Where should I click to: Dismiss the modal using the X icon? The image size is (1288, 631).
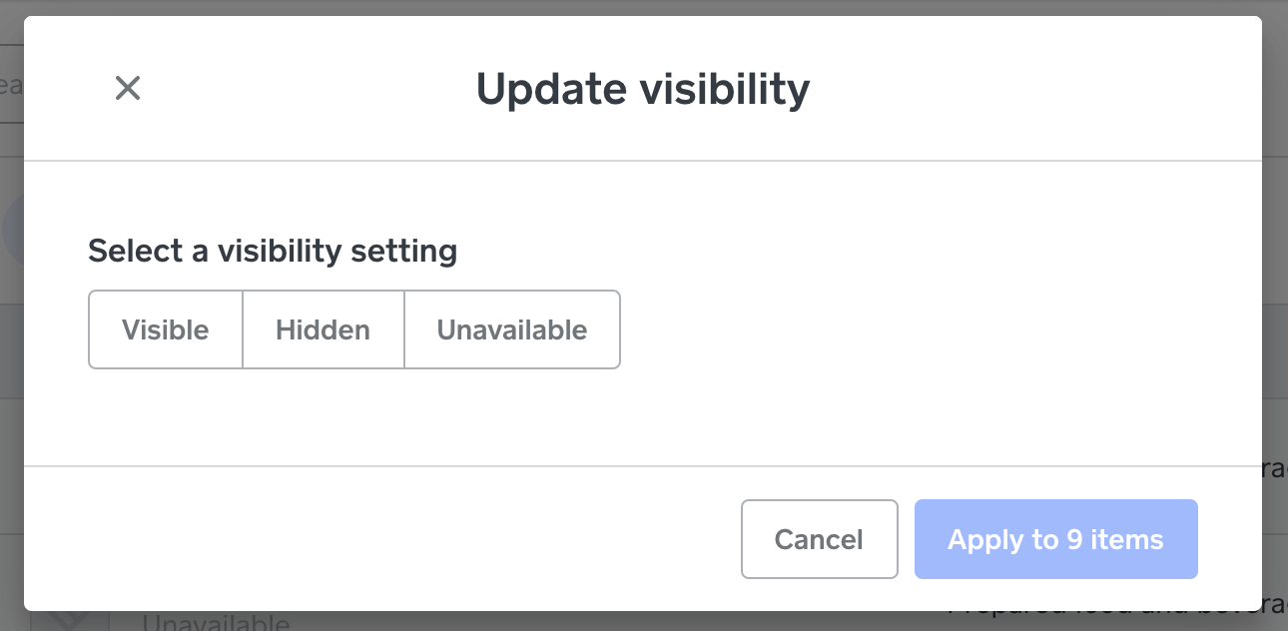click(x=128, y=88)
